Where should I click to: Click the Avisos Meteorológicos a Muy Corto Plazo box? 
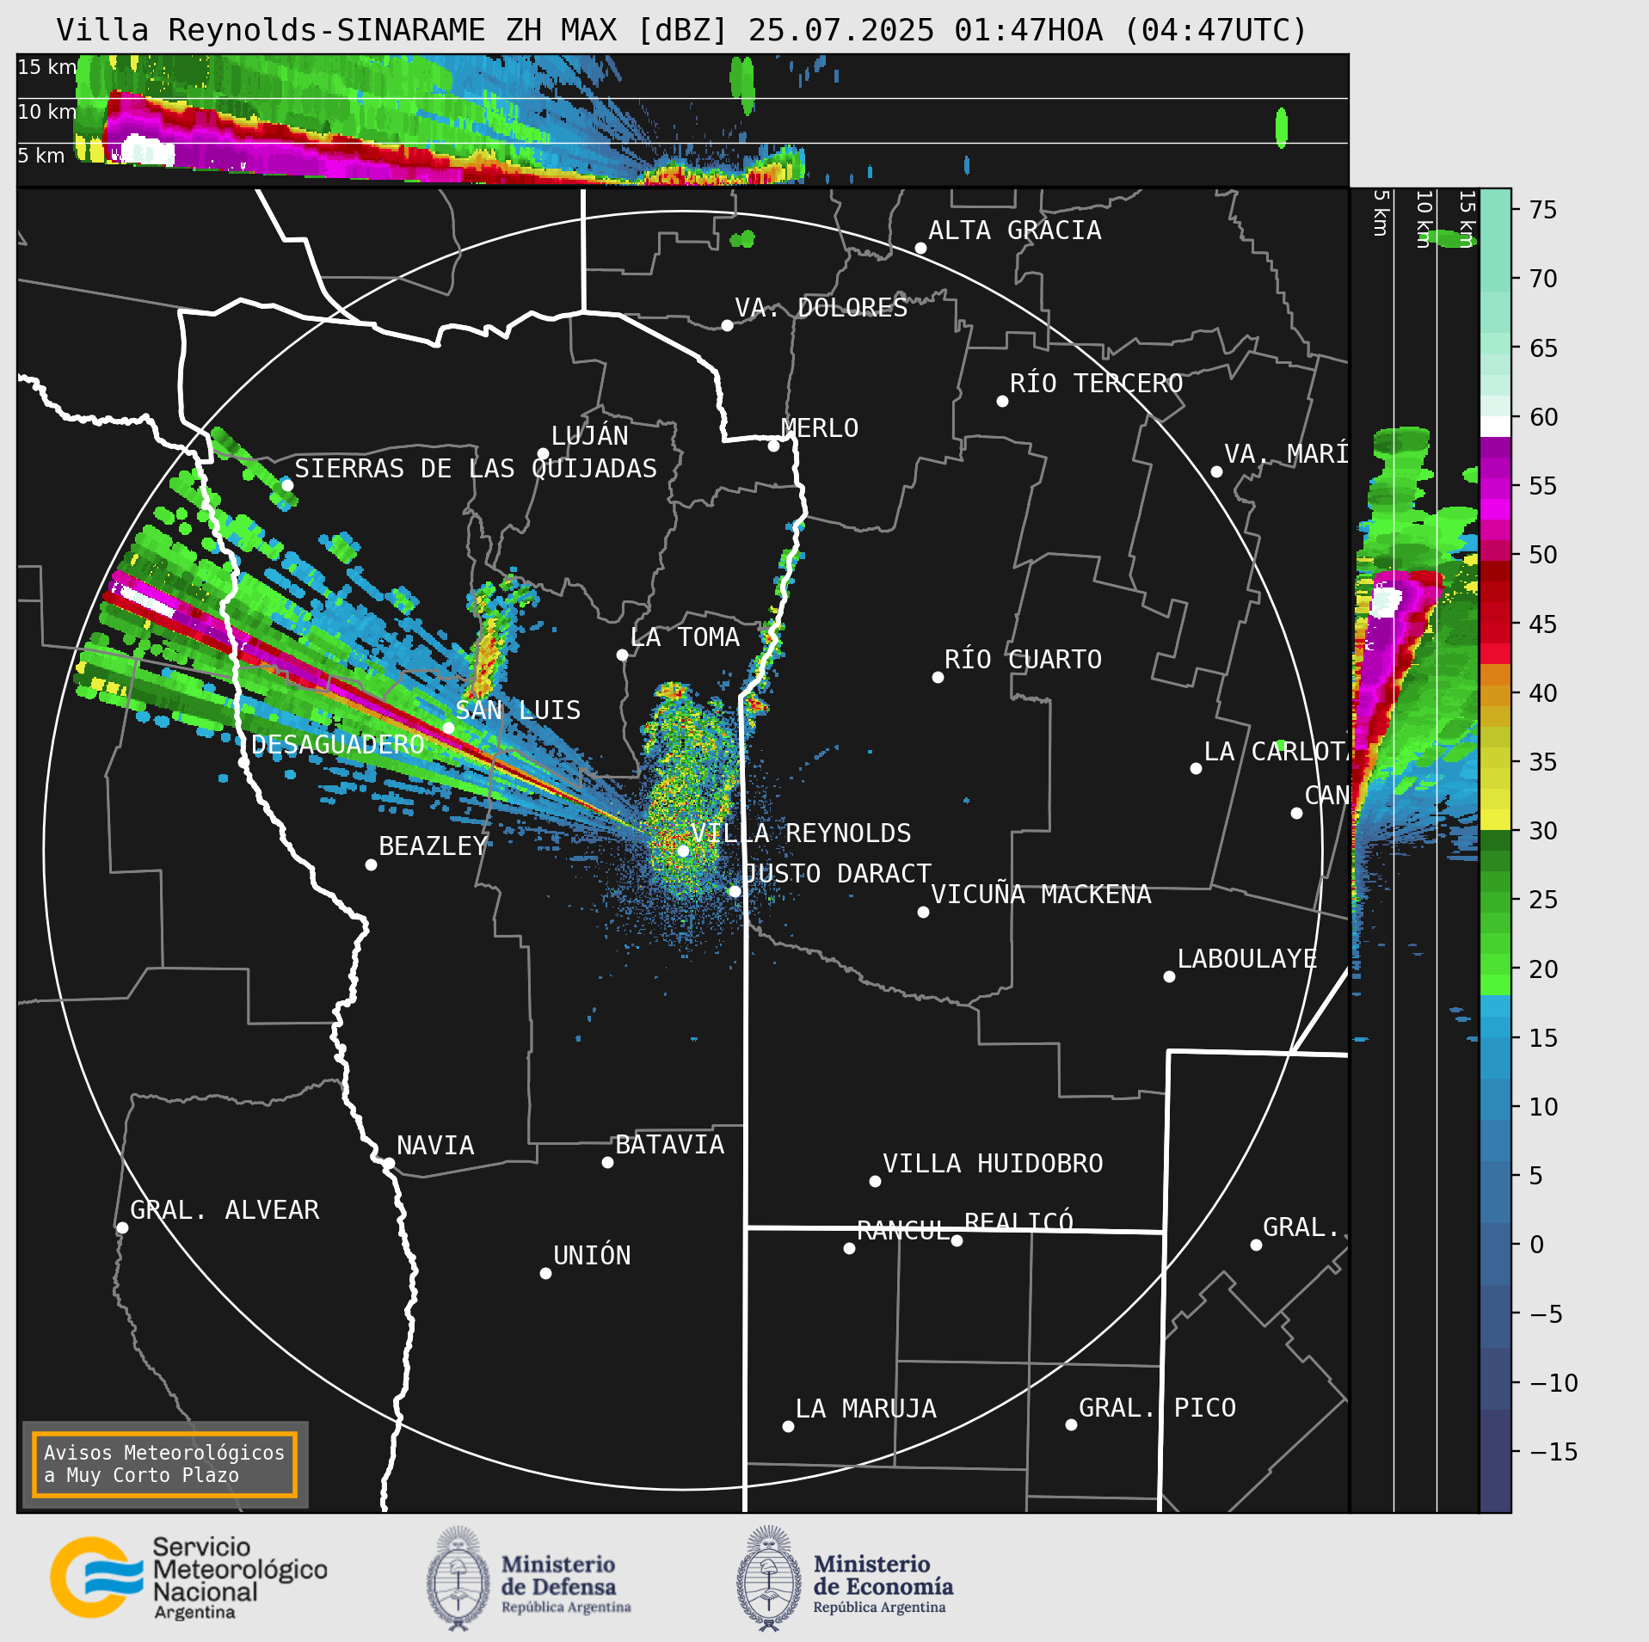[164, 1464]
